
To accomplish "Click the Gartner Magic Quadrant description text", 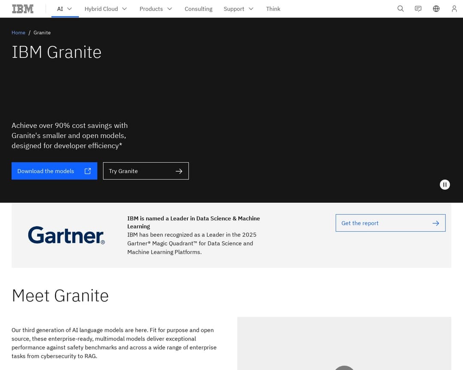I will pos(192,243).
